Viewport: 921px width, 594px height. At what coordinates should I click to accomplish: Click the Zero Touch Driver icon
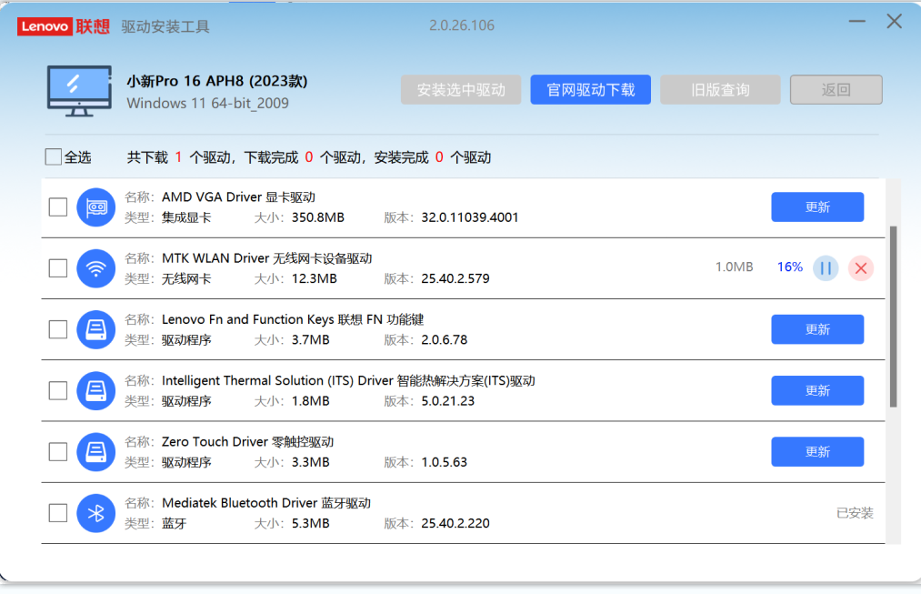coord(95,452)
